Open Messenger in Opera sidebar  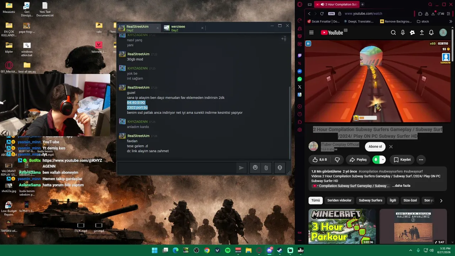(300, 71)
